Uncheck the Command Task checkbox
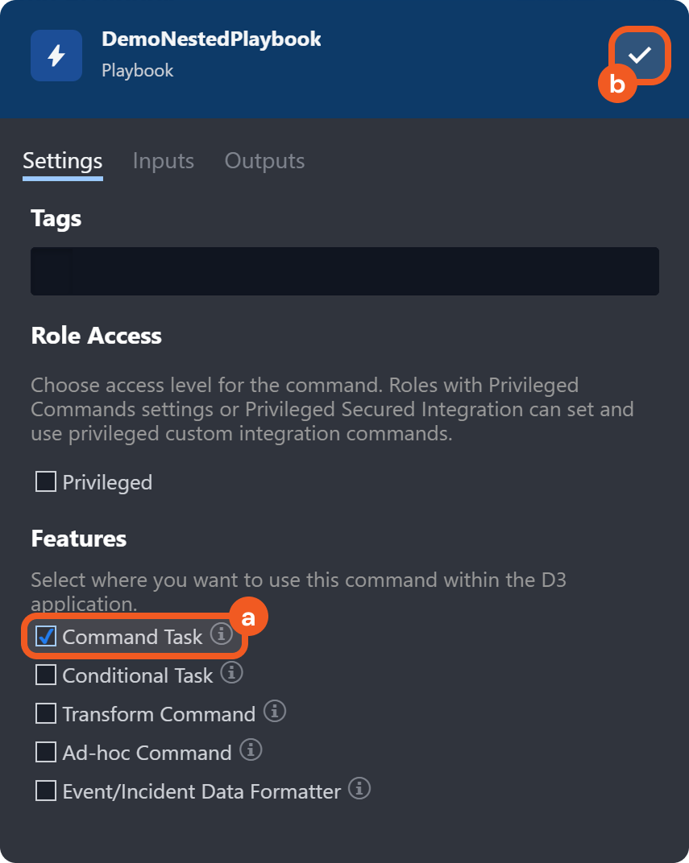 point(46,637)
